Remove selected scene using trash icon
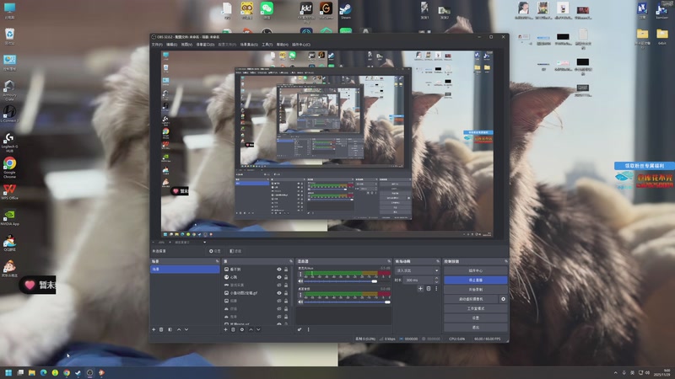 pos(161,329)
